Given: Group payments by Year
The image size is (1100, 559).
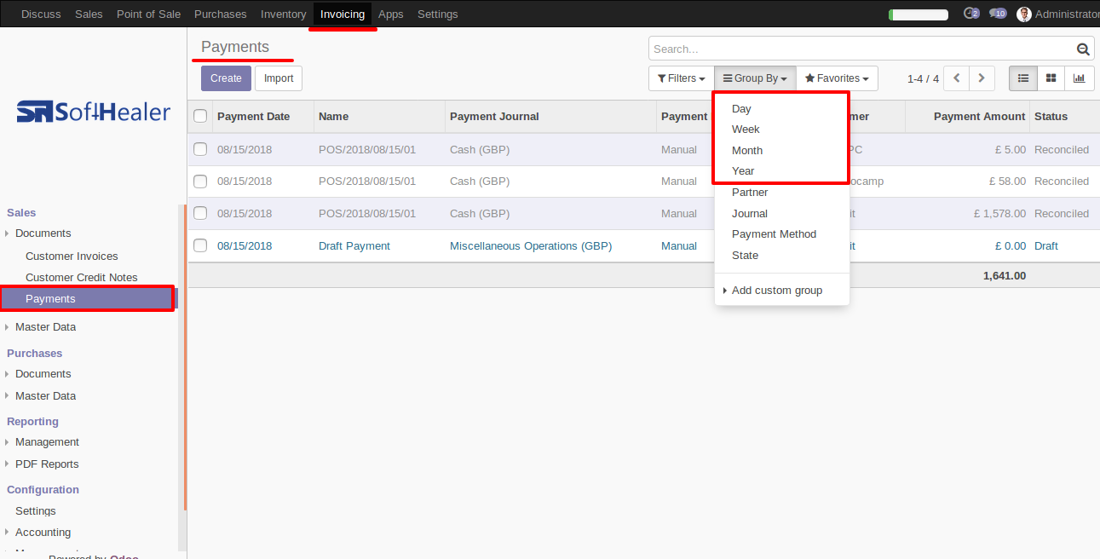Looking at the screenshot, I should click(x=743, y=171).
